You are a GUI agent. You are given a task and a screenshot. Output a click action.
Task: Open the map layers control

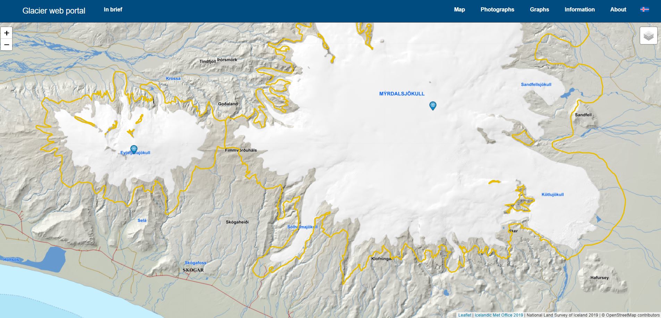(648, 36)
